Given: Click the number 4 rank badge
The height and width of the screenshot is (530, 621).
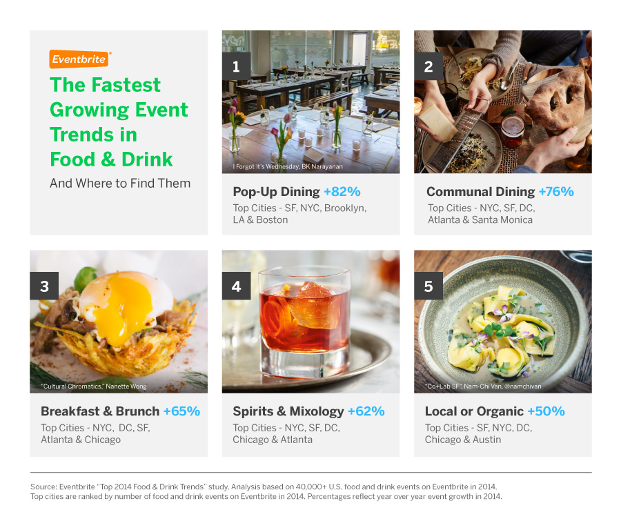Looking at the screenshot, I should [236, 286].
